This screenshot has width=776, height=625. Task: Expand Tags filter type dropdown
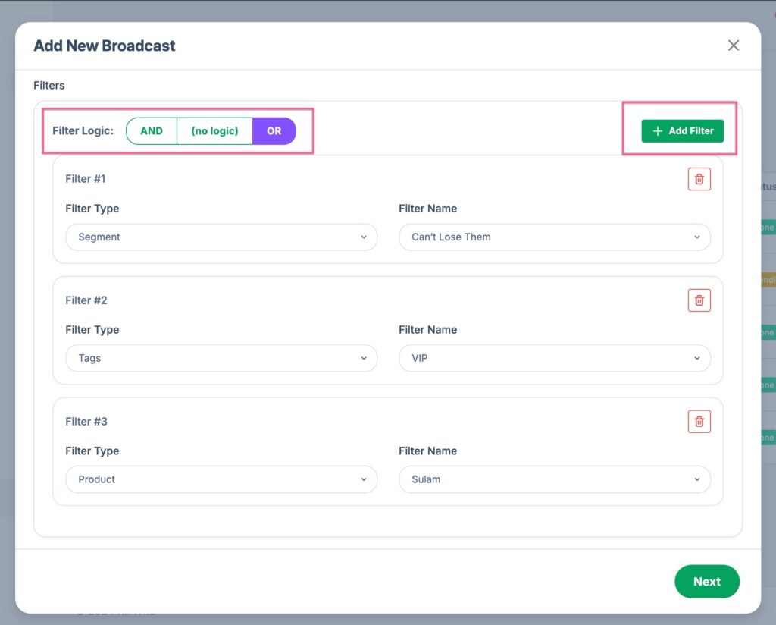pyautogui.click(x=221, y=358)
